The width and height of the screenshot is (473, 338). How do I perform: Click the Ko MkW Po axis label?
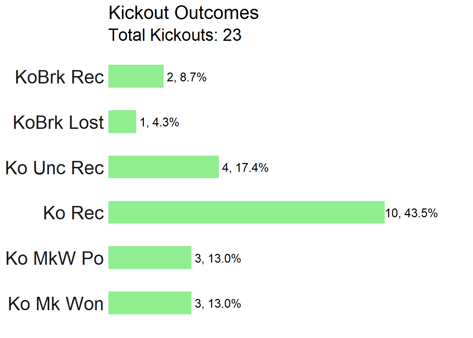55,258
